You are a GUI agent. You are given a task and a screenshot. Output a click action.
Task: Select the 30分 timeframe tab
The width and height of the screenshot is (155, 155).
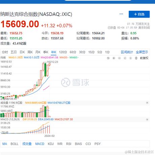82,52
